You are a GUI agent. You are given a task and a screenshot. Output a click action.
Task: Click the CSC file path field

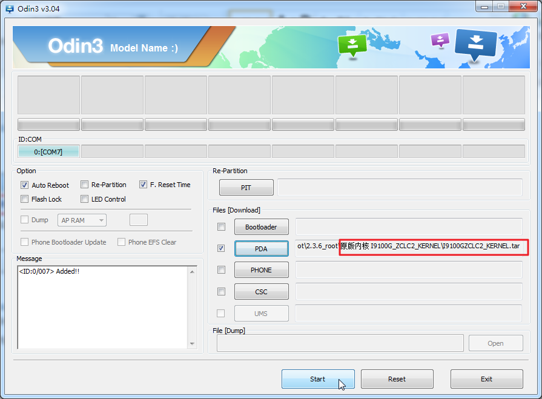(409, 292)
